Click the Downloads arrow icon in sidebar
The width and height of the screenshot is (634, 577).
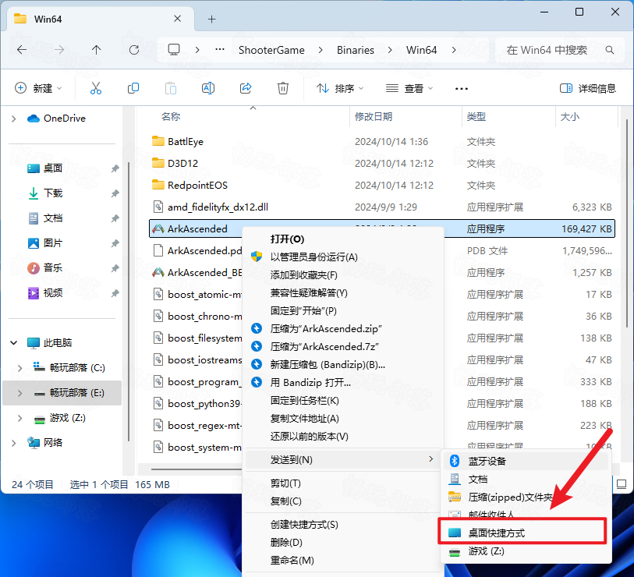[34, 193]
